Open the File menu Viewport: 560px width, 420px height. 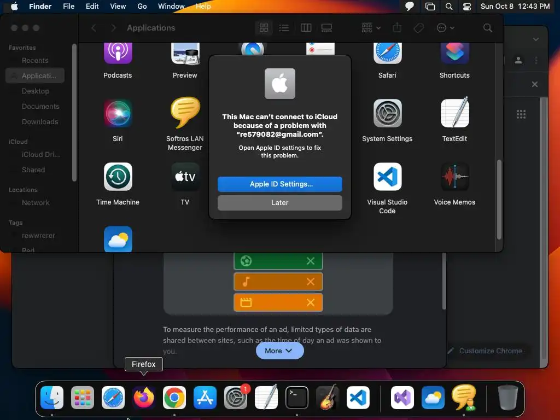click(68, 6)
